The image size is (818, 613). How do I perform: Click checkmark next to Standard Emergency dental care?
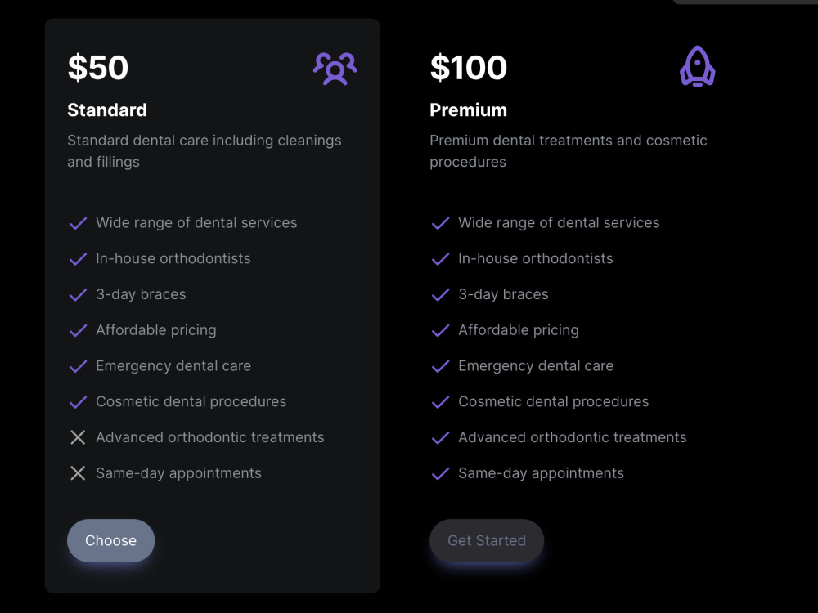(x=78, y=366)
